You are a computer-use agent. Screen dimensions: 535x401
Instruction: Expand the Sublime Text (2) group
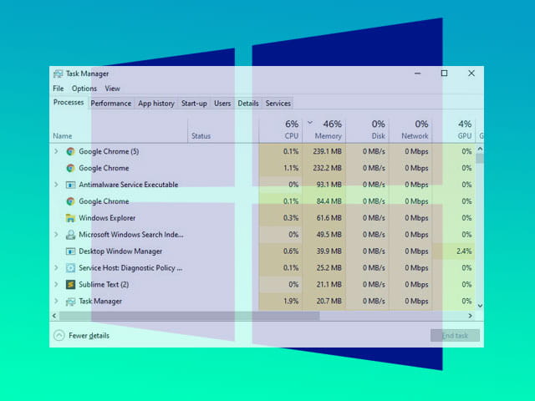point(56,284)
